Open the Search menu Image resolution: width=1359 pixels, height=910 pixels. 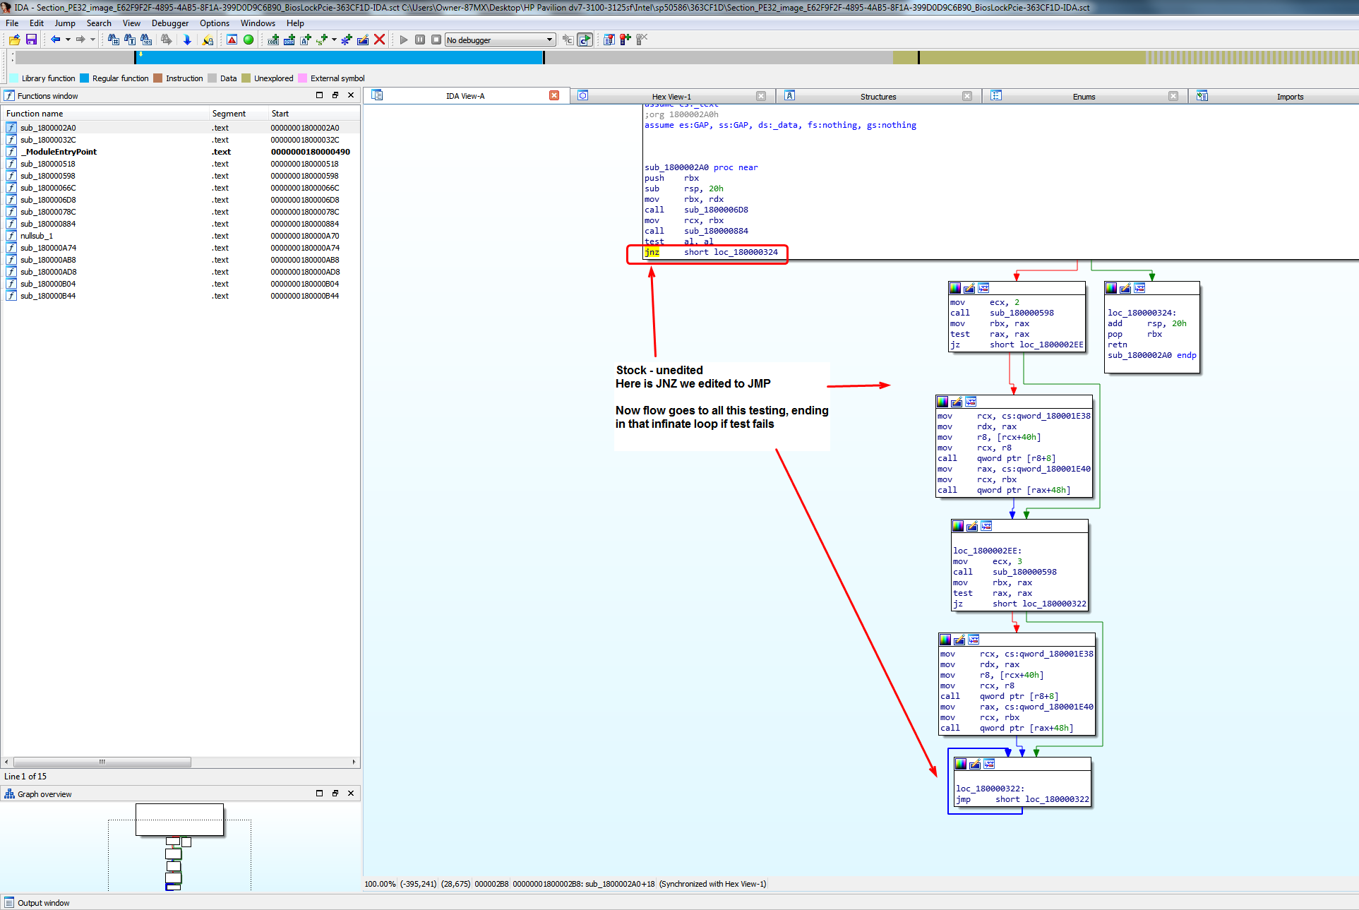coord(99,23)
